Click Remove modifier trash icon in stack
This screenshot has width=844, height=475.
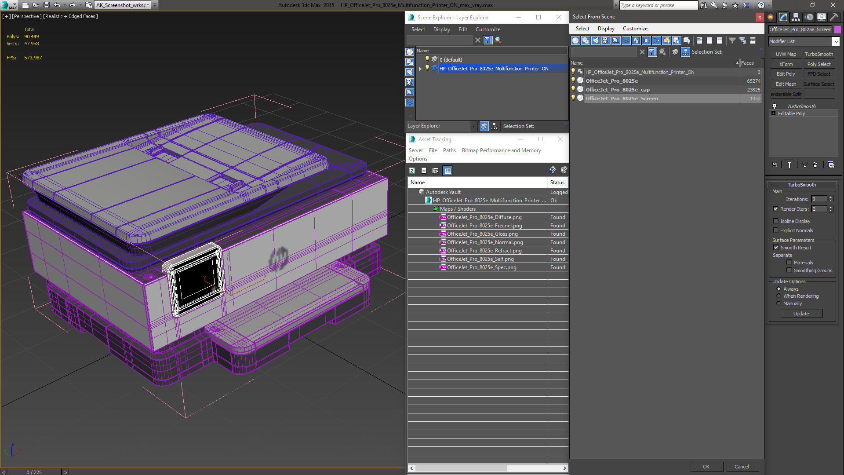click(815, 165)
